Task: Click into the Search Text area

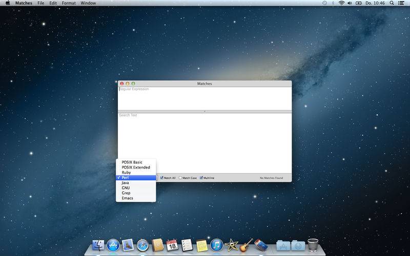Action: (x=204, y=143)
